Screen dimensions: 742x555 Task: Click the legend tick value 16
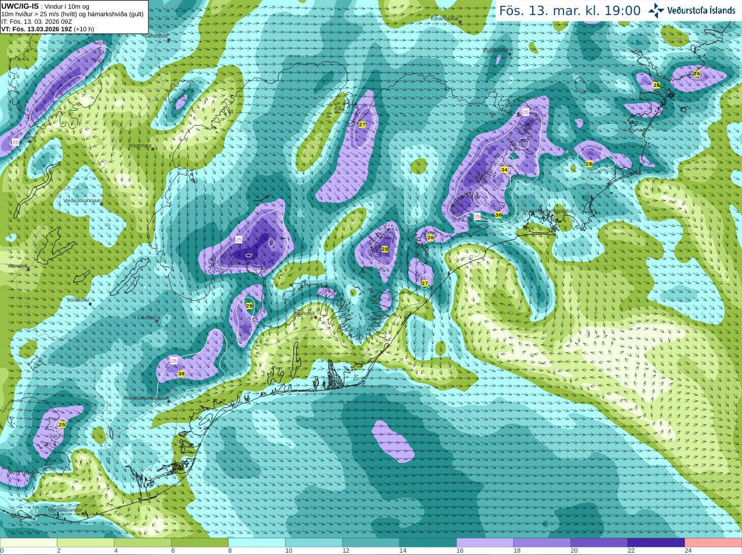[x=460, y=551]
